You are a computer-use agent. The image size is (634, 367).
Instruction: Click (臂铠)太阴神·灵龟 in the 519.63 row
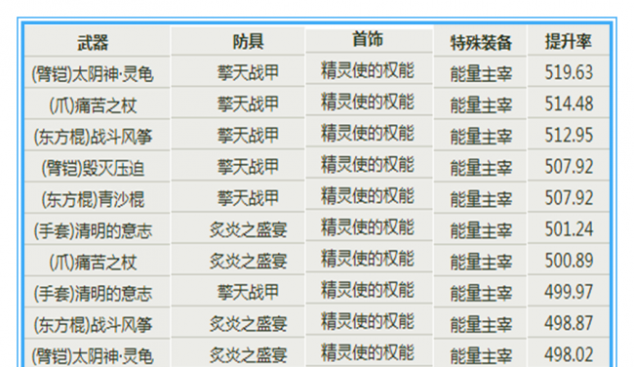pyautogui.click(x=93, y=74)
